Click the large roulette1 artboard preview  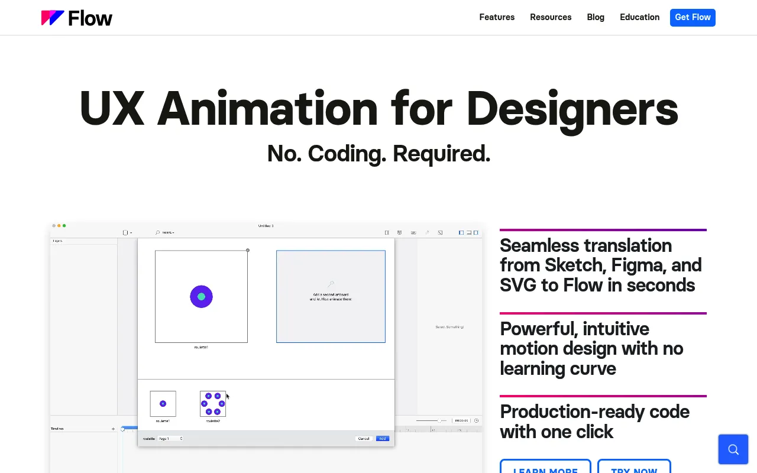click(201, 296)
